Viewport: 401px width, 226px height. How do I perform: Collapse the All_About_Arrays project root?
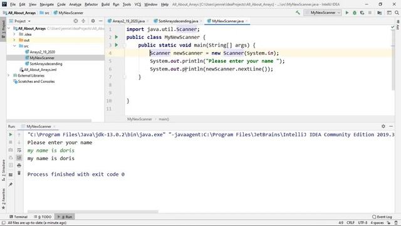pyautogui.click(x=9, y=28)
